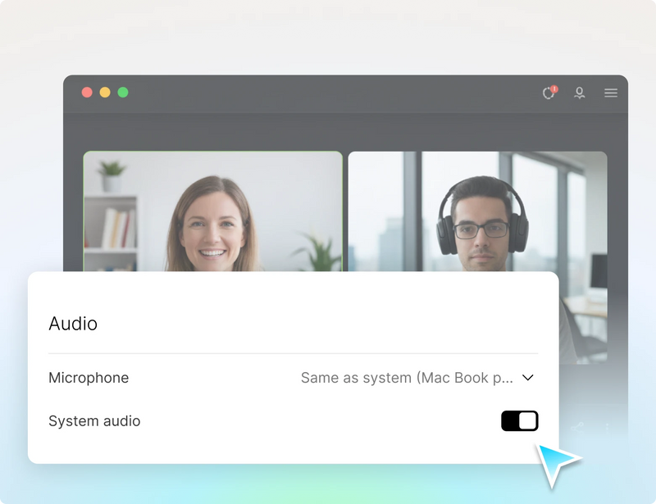Click the faint share icon behind the settings panel
This screenshot has width=656, height=504.
576,426
